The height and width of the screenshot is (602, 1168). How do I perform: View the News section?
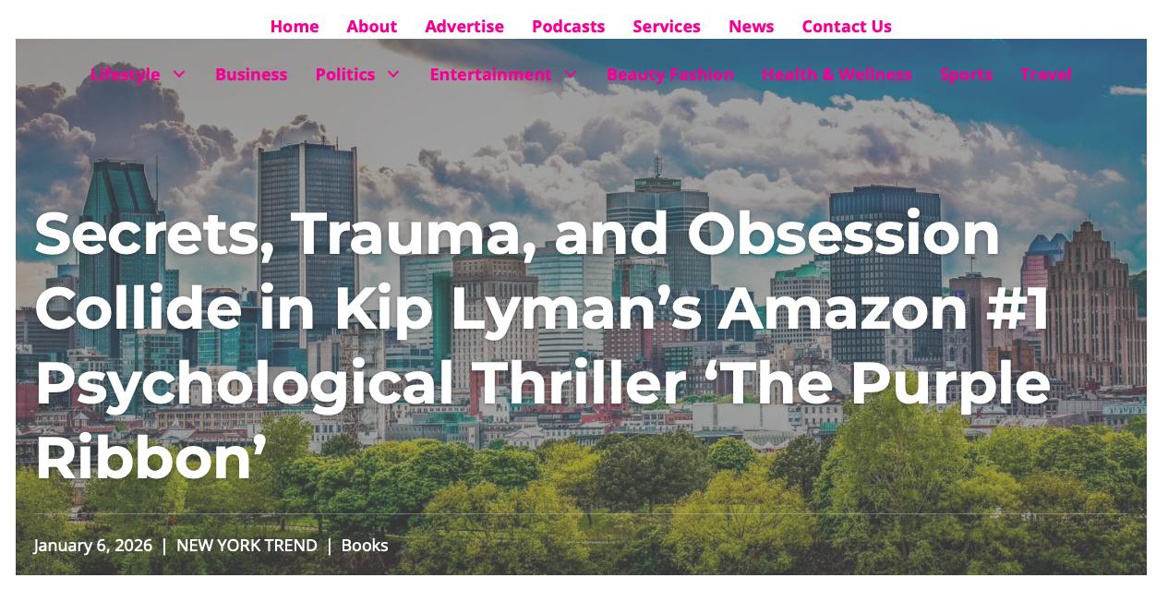752,26
